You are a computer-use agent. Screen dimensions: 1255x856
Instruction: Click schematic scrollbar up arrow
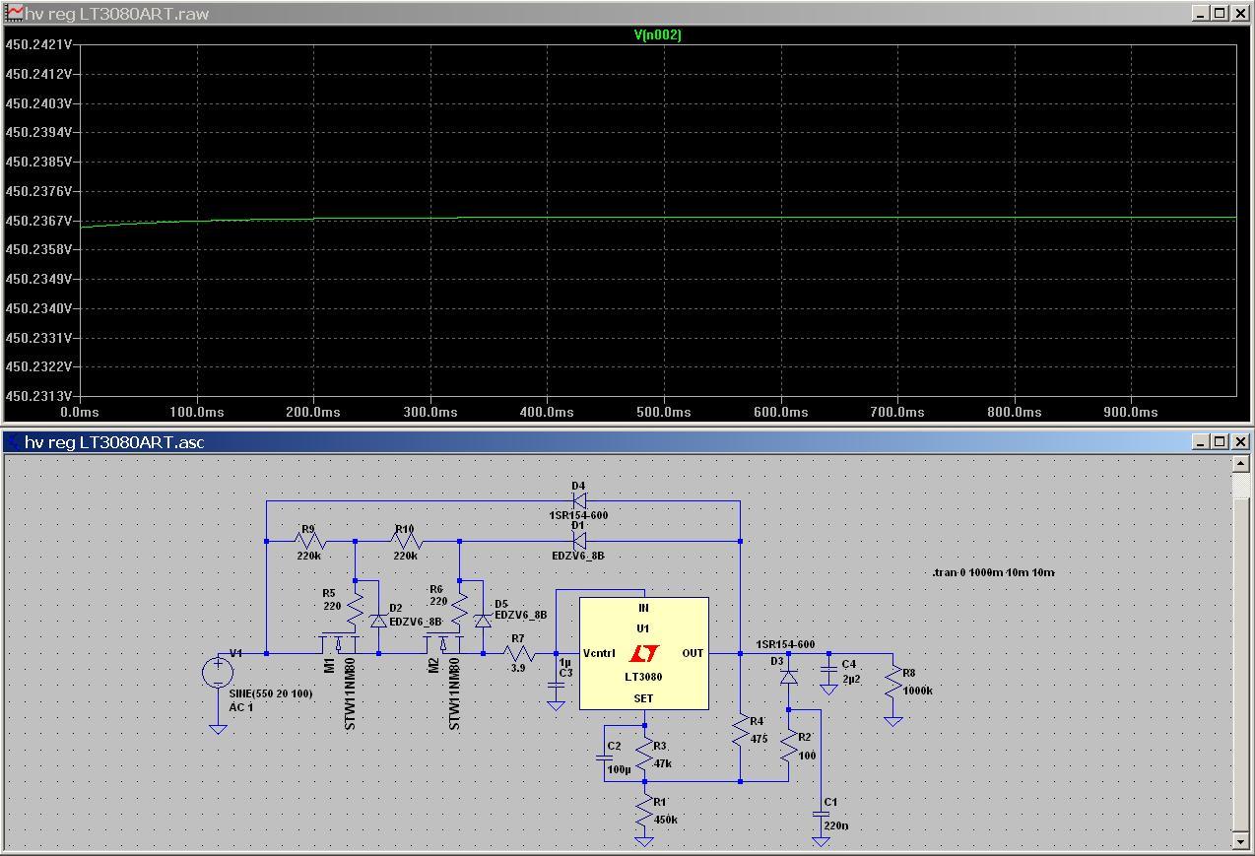click(x=1241, y=463)
